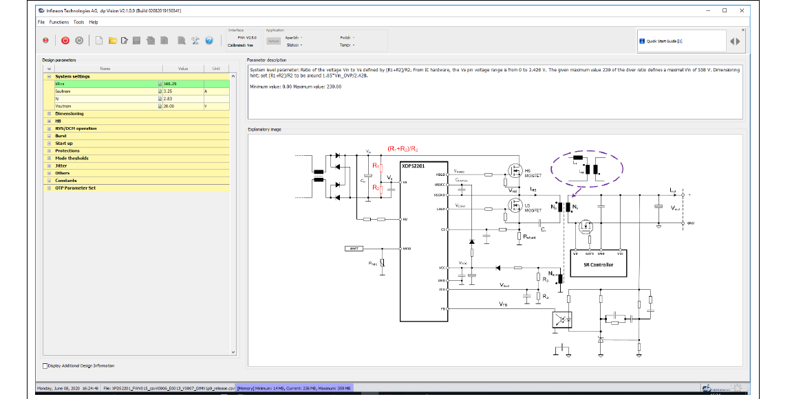Go to next guide with right arrow
The image size is (803, 399).
click(x=738, y=41)
